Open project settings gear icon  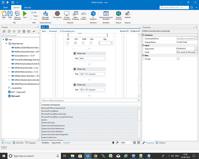point(24,31)
